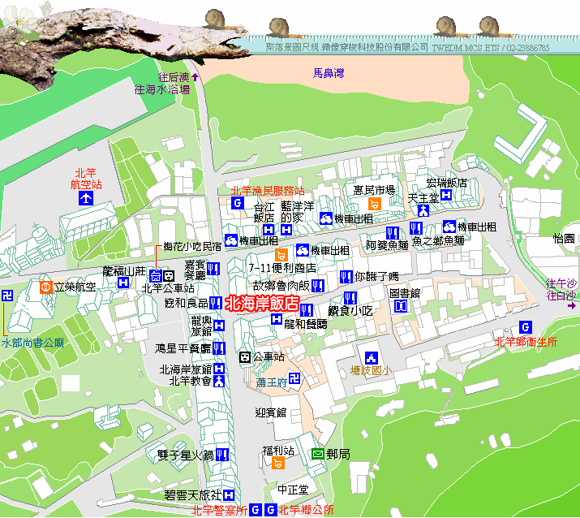Click the H icon next to 宏瑞飯店
580x518 pixels.
[446, 195]
